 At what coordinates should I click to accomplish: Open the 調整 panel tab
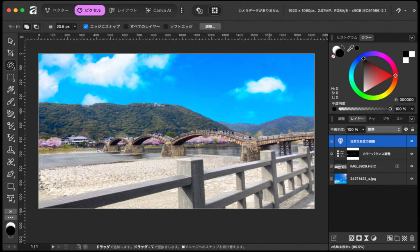(x=341, y=119)
